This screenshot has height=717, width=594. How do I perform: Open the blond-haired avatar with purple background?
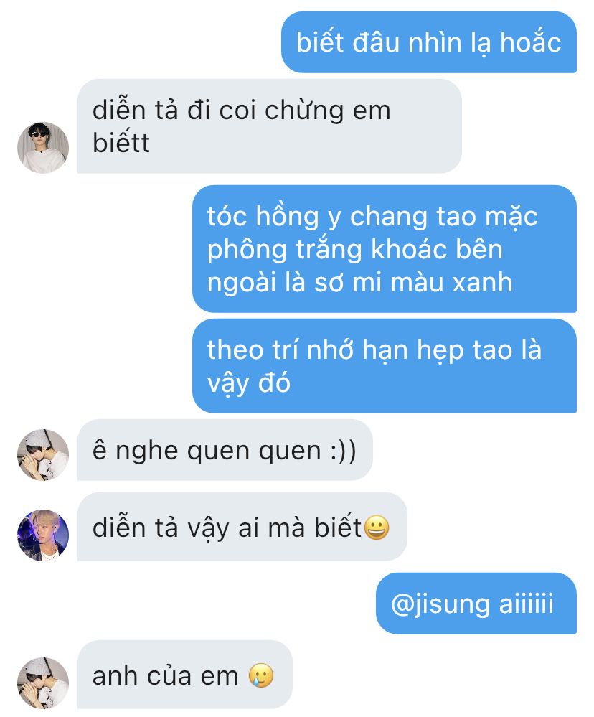(x=43, y=535)
